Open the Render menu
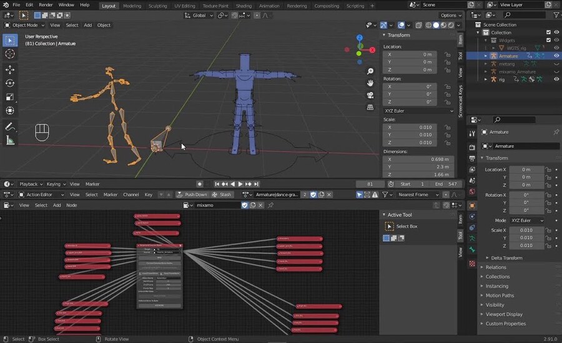This screenshot has height=343, width=562. [x=46, y=5]
